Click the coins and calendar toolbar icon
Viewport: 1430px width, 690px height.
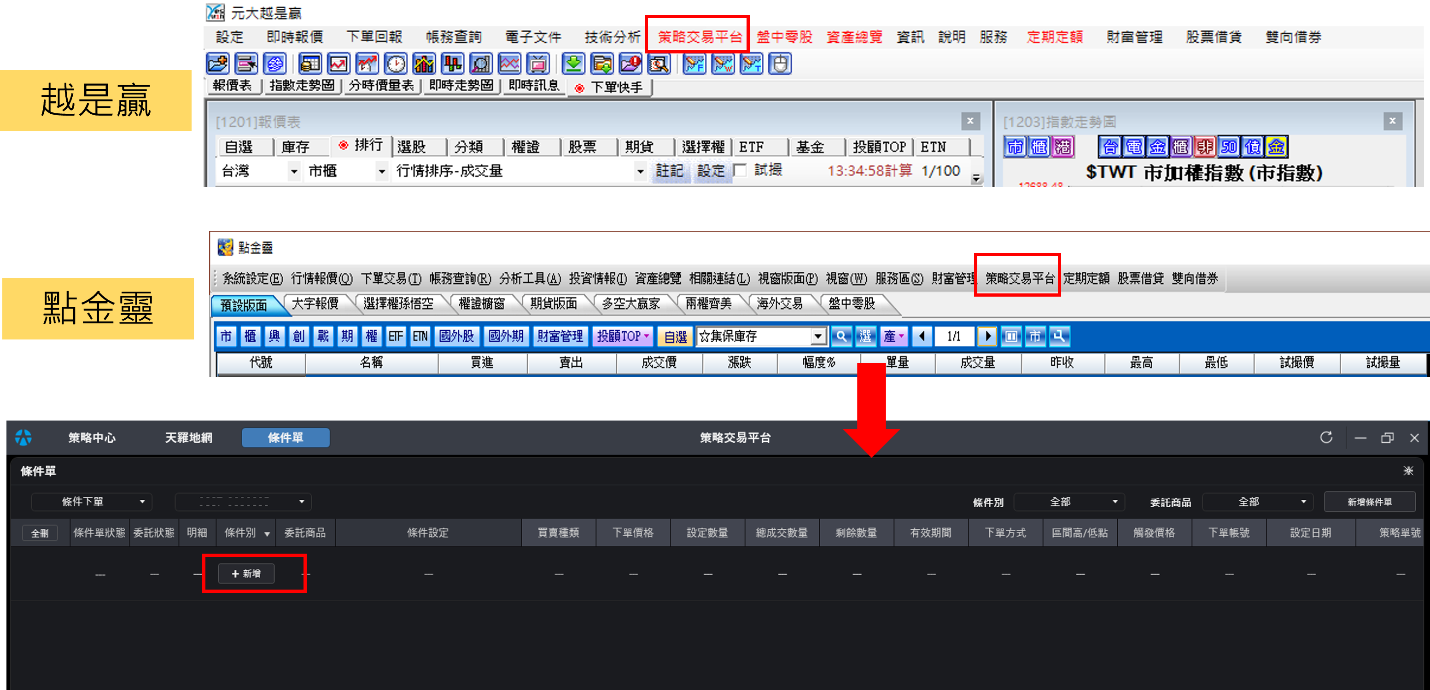310,64
